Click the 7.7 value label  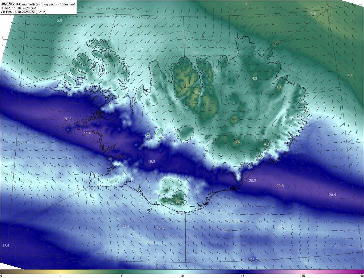[x=195, y=53]
